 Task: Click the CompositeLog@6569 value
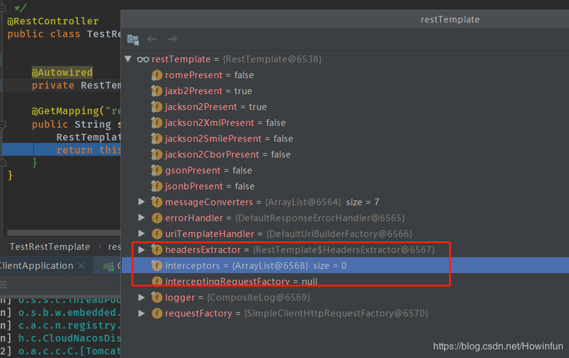[x=258, y=298]
